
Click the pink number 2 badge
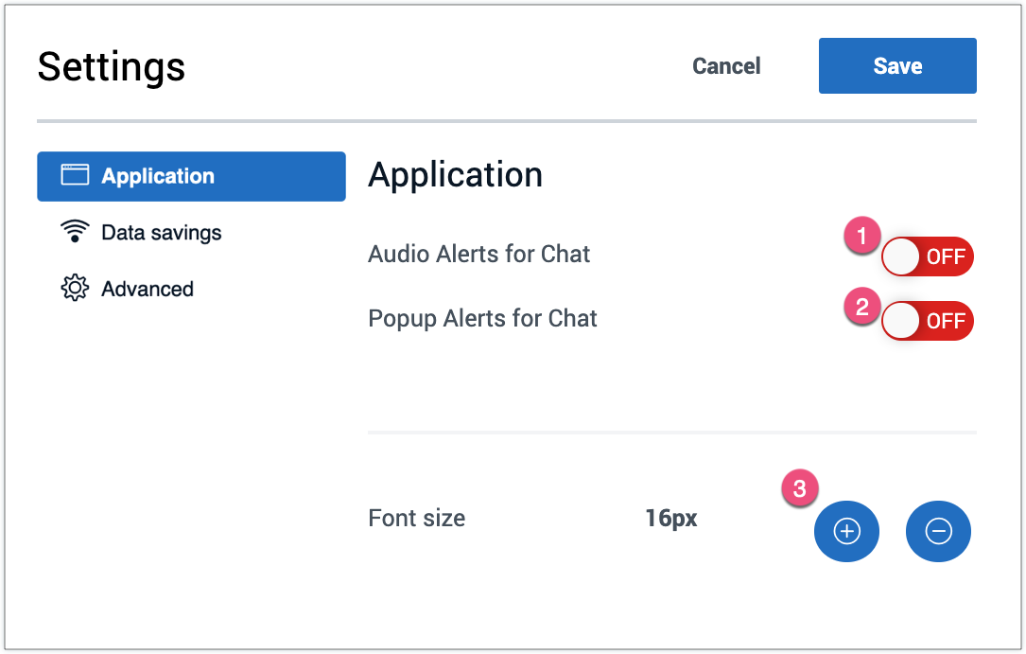pos(861,308)
